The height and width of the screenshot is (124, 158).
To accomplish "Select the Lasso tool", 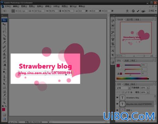I will click(x=4, y=32).
